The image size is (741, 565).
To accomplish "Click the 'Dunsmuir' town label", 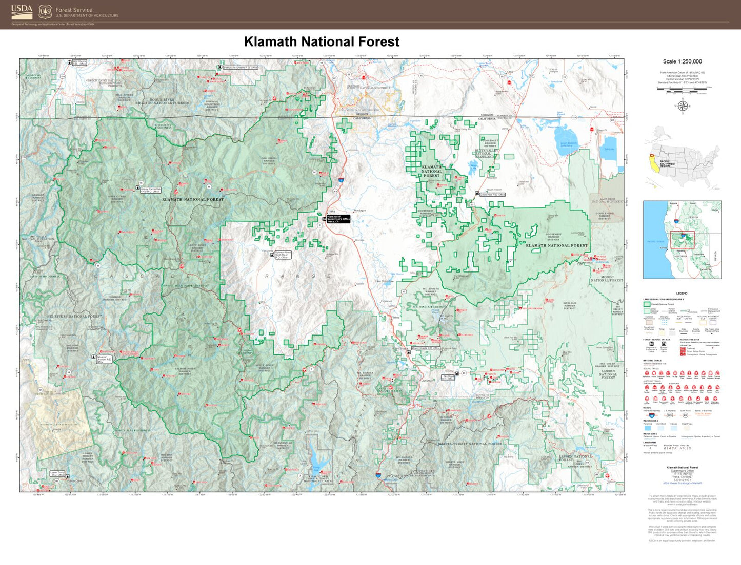I will (x=427, y=380).
